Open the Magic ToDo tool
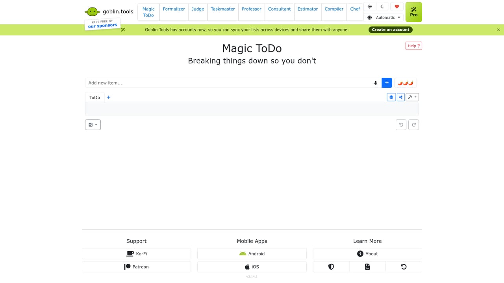504x283 pixels. coord(148,12)
